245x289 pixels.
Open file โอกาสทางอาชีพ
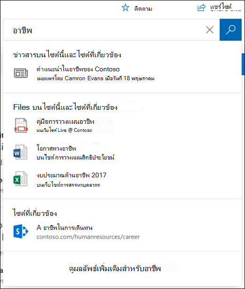click(56, 148)
